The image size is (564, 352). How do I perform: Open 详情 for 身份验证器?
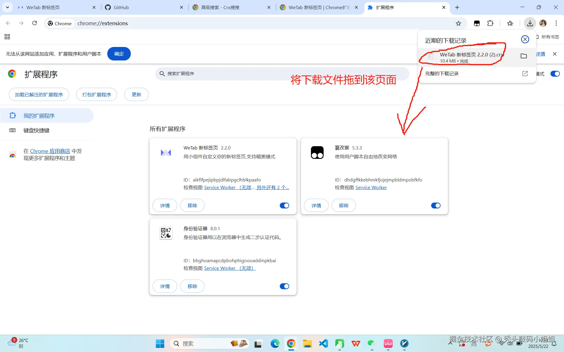[x=165, y=286]
